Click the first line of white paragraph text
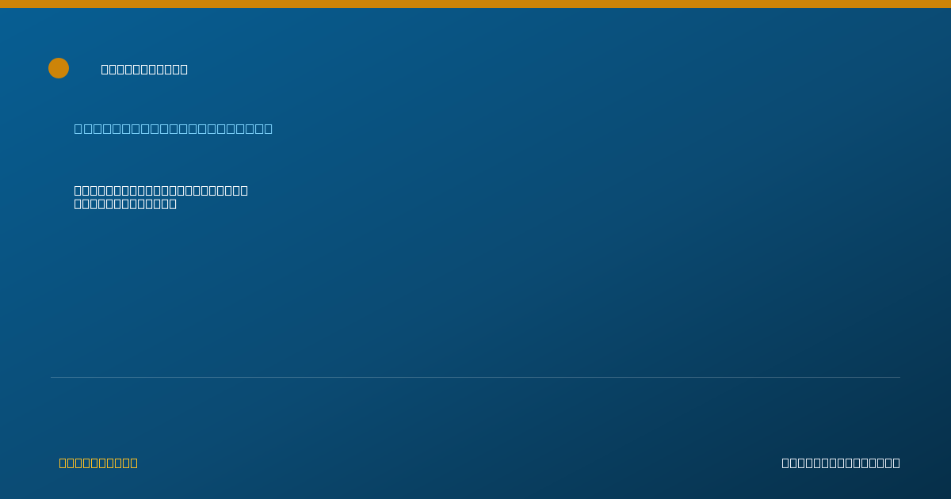This screenshot has width=951, height=499. point(161,190)
